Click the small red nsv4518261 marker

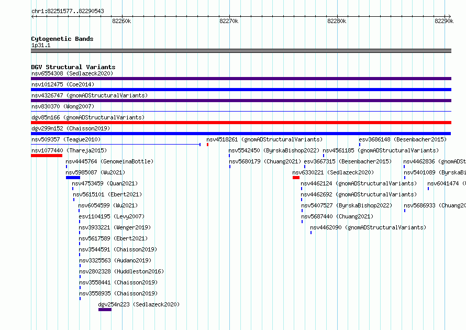[207, 145]
